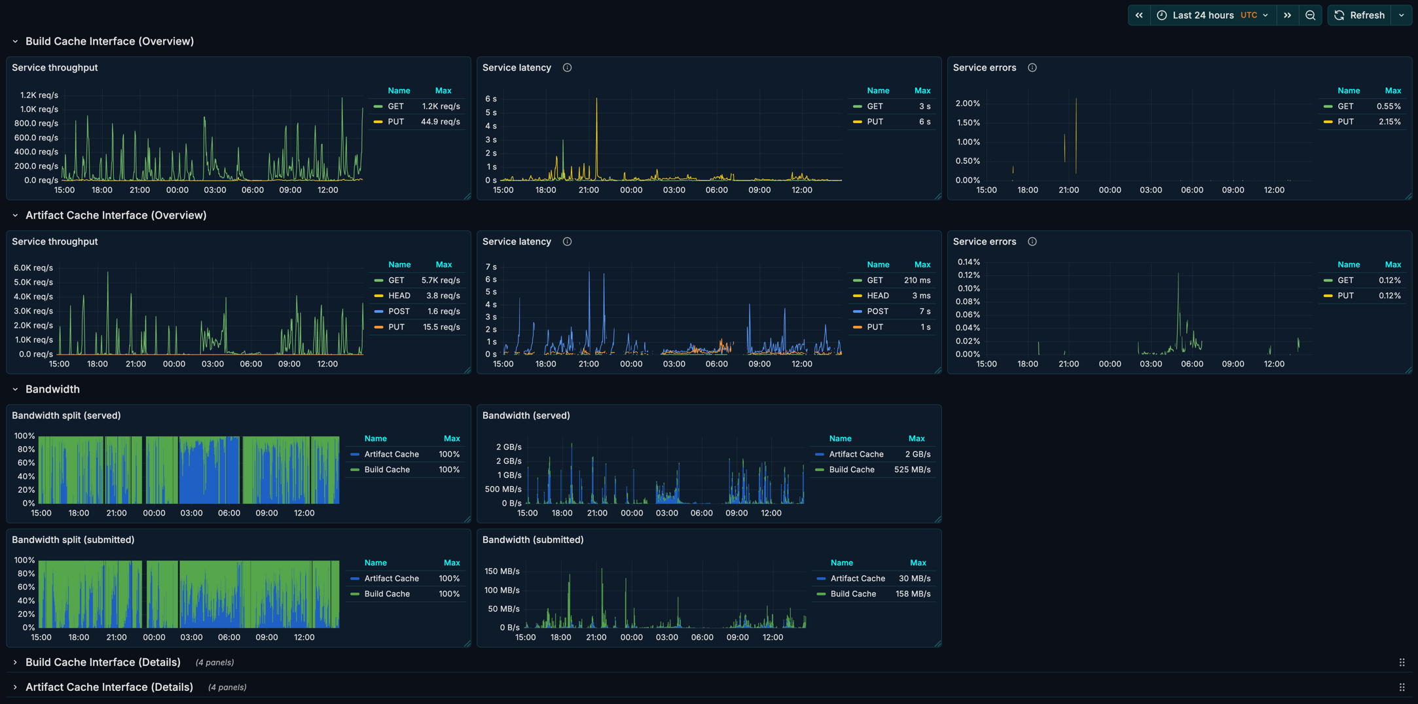Screen dimensions: 1418x704
Task: Open the Service throughput panel title menu
Action: coord(56,67)
